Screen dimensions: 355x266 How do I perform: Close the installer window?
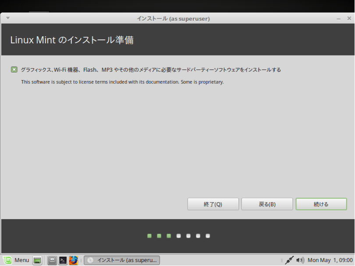pos(349,18)
